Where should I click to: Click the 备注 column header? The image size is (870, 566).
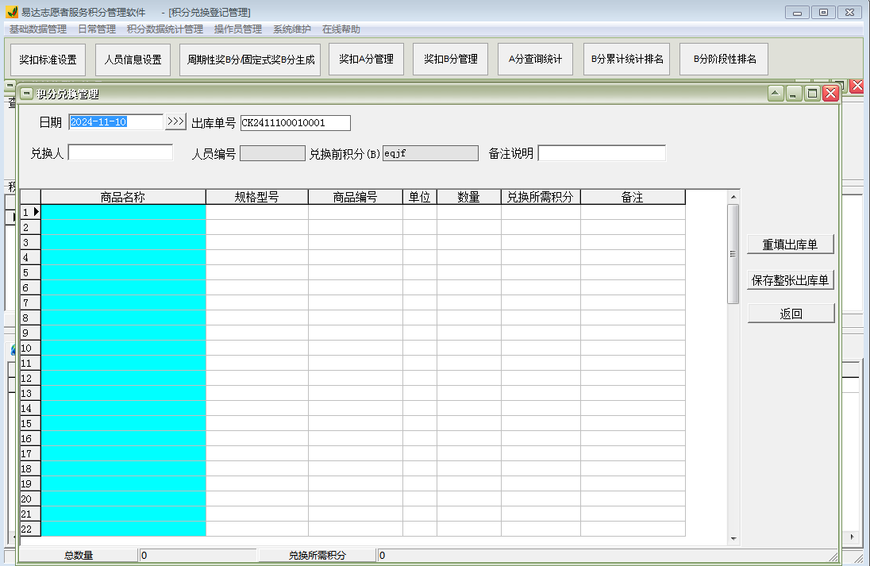(633, 197)
